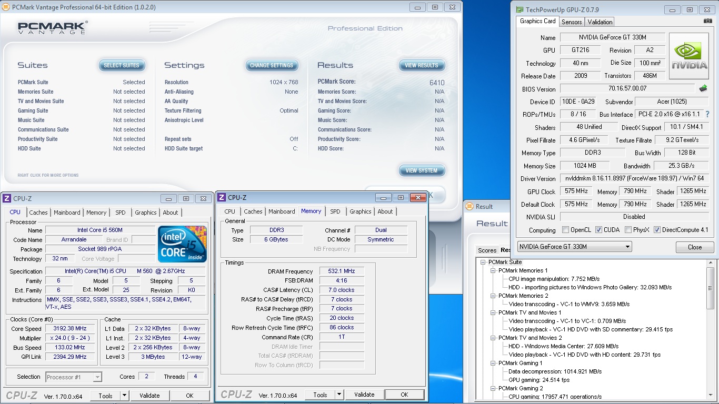Click the BIOS Version field 70.16.57.00.07
The width and height of the screenshot is (719, 404).
tap(627, 88)
